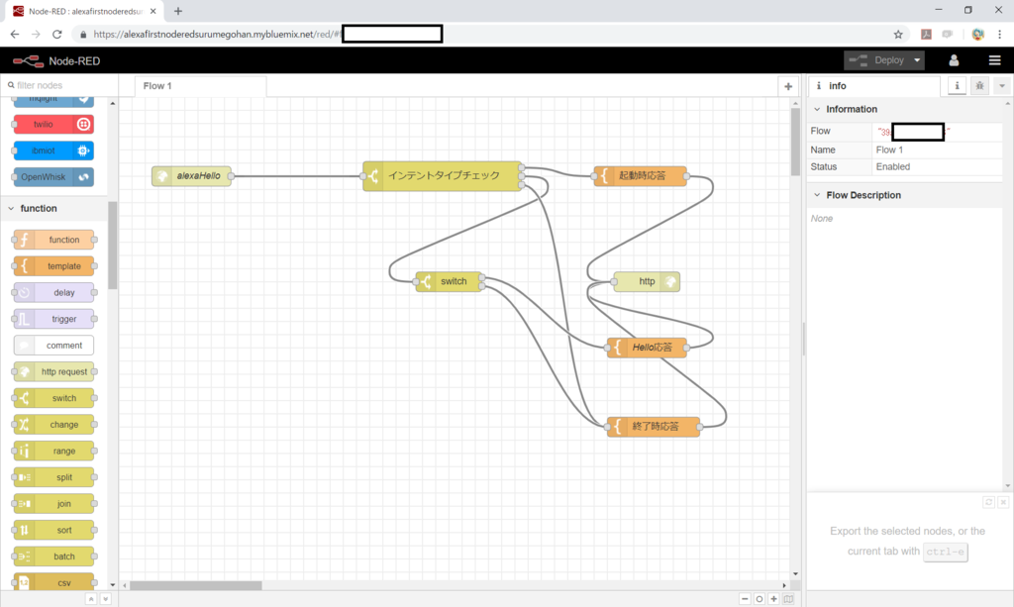Select the sort palette node
Image resolution: width=1014 pixels, height=607 pixels.
click(53, 530)
